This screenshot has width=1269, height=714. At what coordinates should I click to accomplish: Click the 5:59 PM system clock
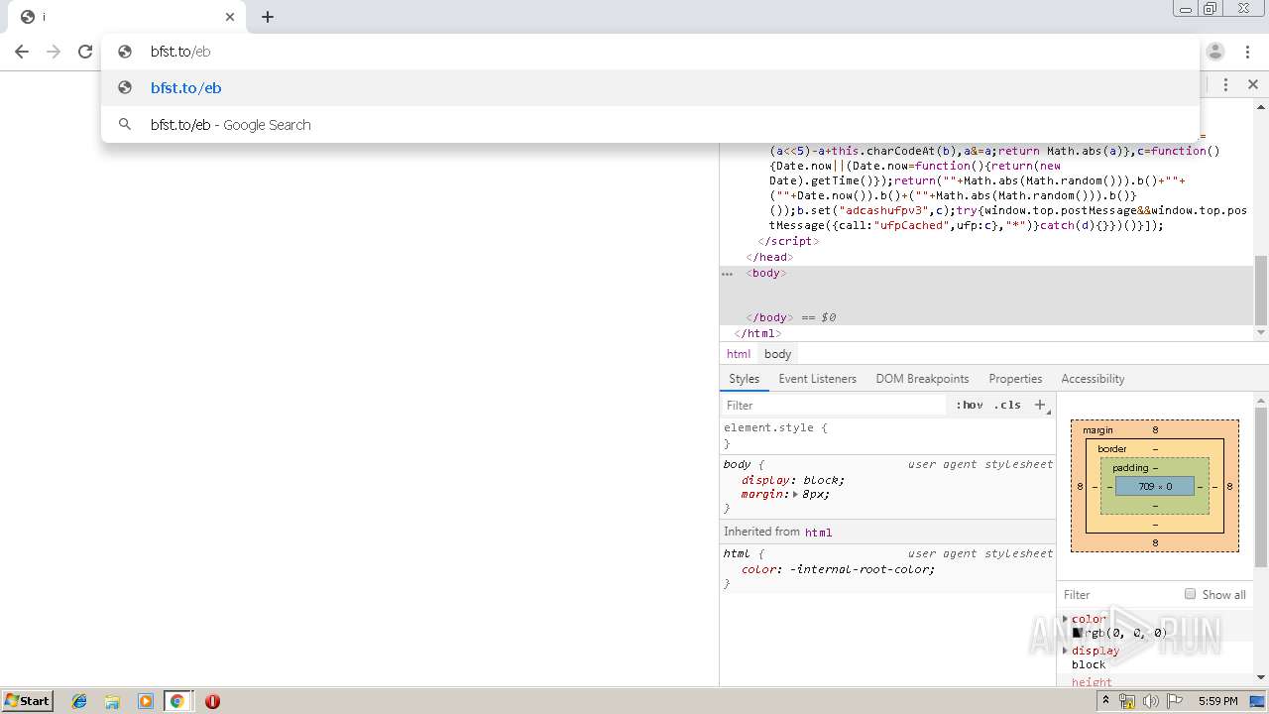click(1217, 701)
